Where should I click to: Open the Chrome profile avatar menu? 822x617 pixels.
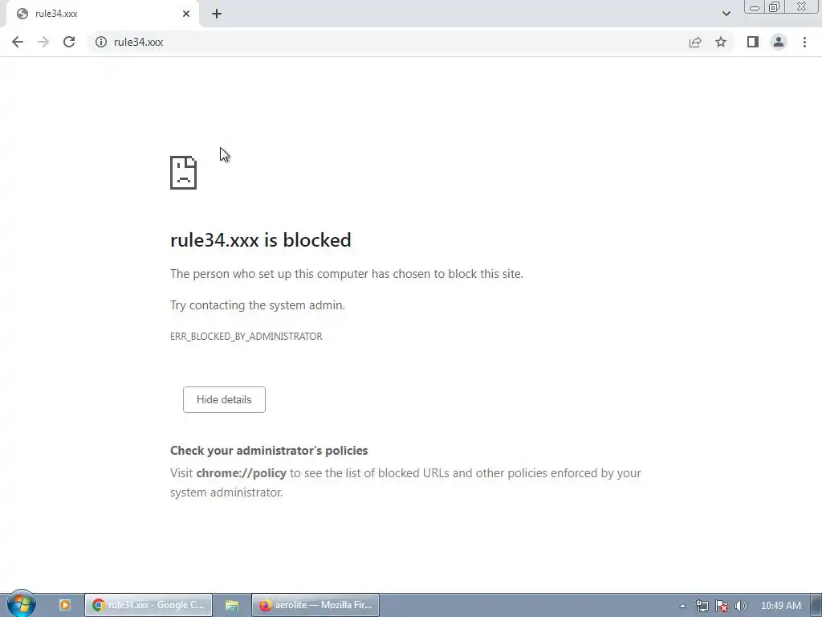coord(779,42)
